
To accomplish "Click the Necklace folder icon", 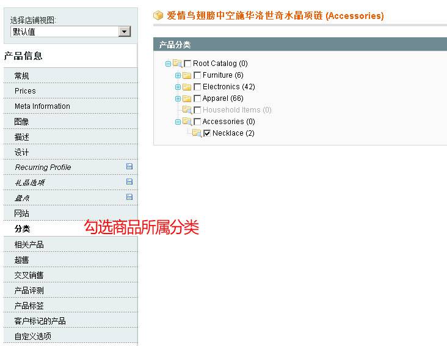I will pyautogui.click(x=197, y=133).
